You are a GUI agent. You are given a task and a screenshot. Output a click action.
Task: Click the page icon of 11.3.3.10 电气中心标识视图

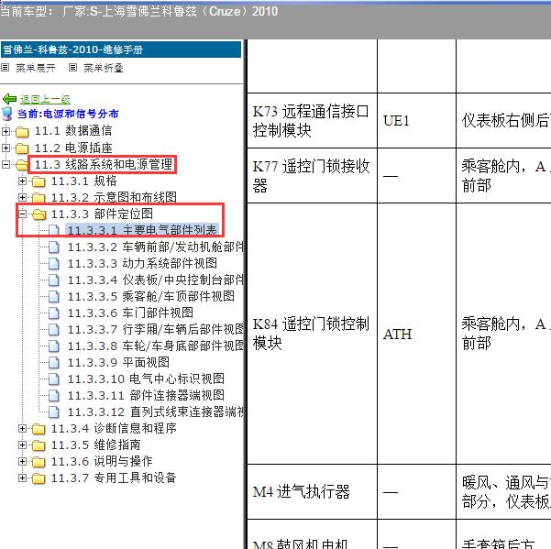pos(54,379)
